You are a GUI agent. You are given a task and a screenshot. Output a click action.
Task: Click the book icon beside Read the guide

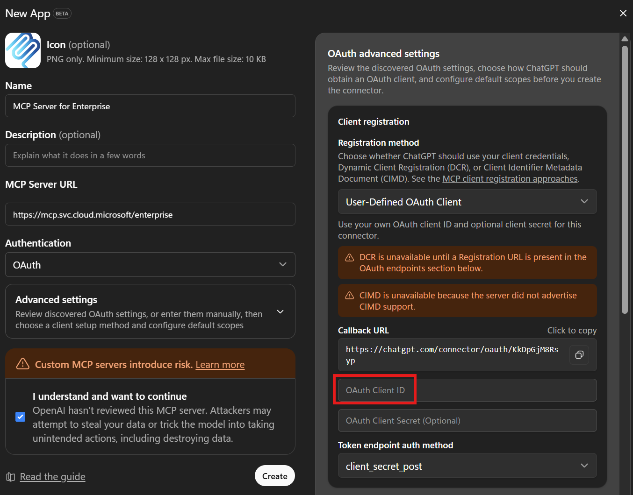click(x=10, y=476)
